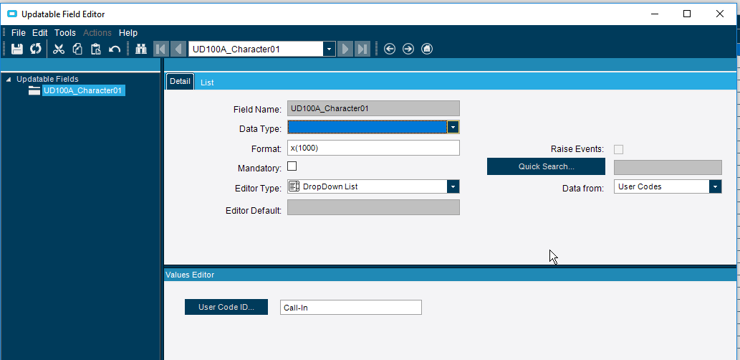The image size is (740, 360).
Task: Open the toolbar field name combo dropdown
Action: pos(329,49)
